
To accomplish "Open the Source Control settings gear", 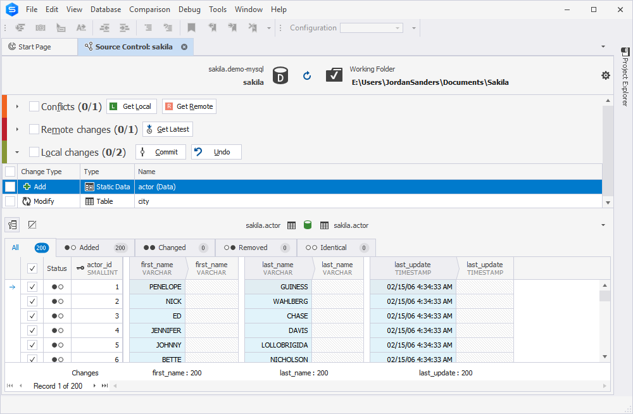I will [x=606, y=75].
